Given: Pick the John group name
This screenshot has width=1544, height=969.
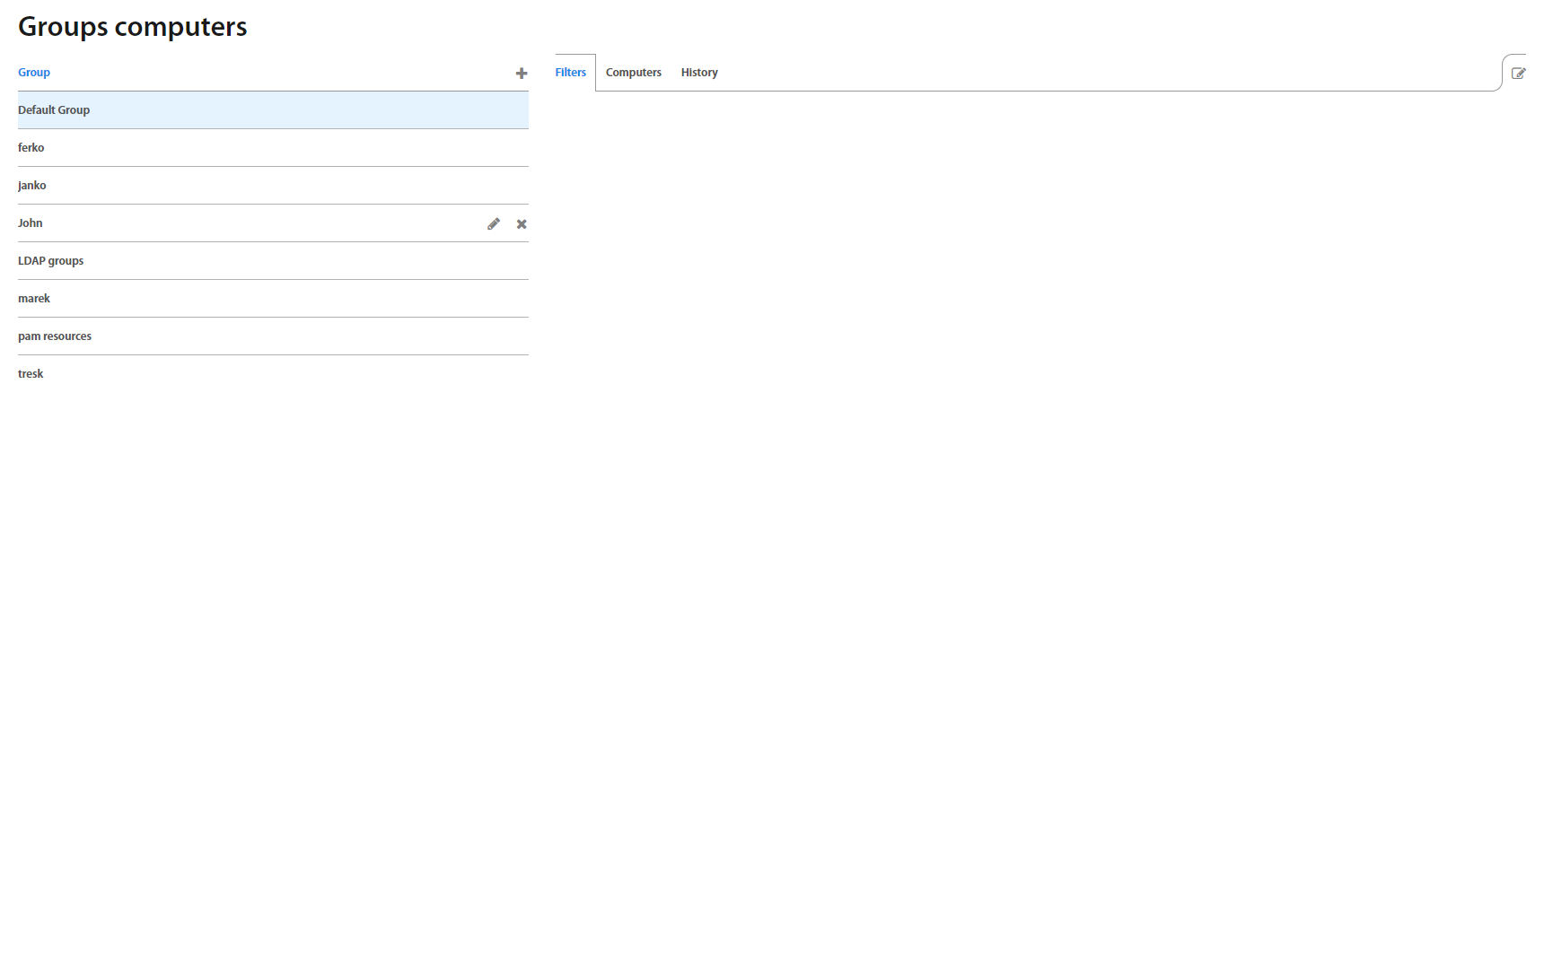Looking at the screenshot, I should point(30,223).
